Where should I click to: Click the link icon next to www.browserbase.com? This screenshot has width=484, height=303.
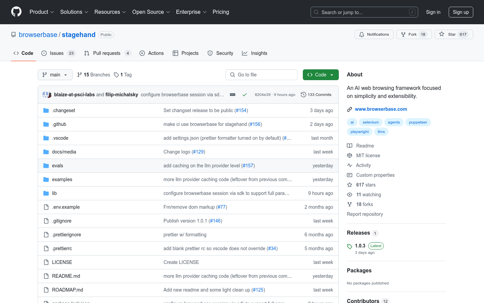click(350, 109)
